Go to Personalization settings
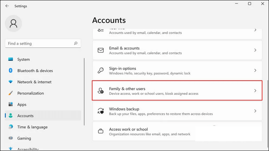Image resolution: width=269 pixels, height=151 pixels. tap(43, 93)
